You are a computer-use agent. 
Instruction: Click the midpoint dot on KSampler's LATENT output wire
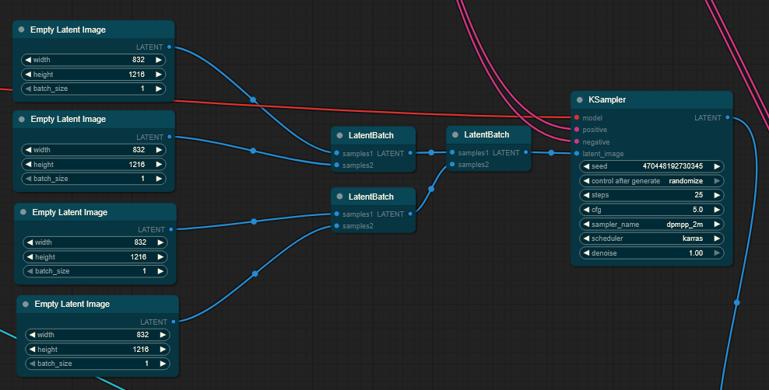(x=736, y=302)
